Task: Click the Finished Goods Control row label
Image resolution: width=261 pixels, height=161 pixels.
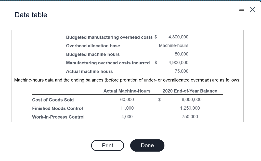Action: [57, 108]
